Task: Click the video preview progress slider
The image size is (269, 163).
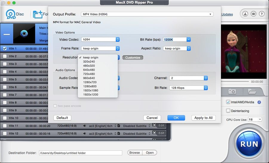Action: (x=235, y=82)
